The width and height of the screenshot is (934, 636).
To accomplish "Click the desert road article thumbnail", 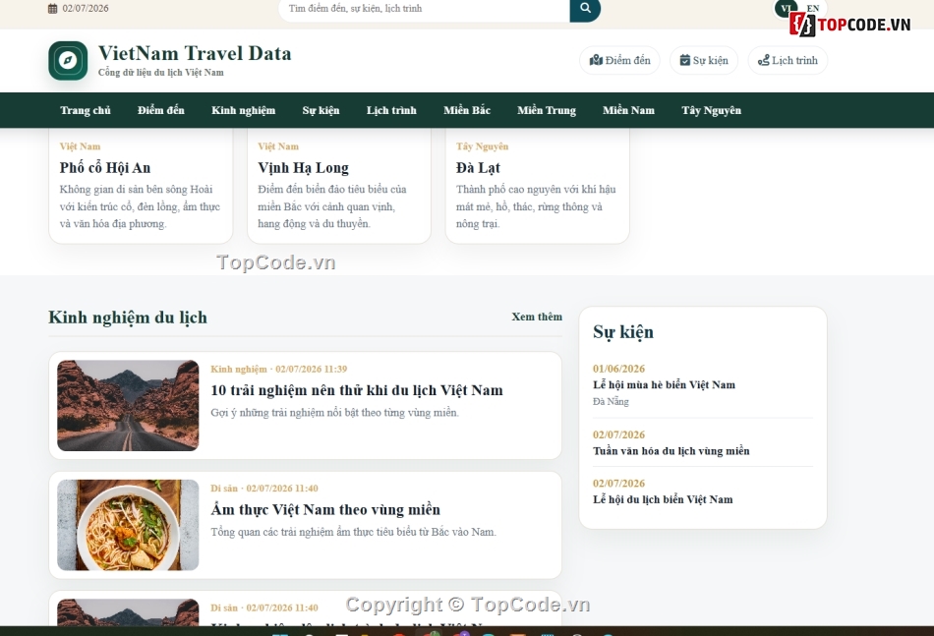I will click(128, 406).
